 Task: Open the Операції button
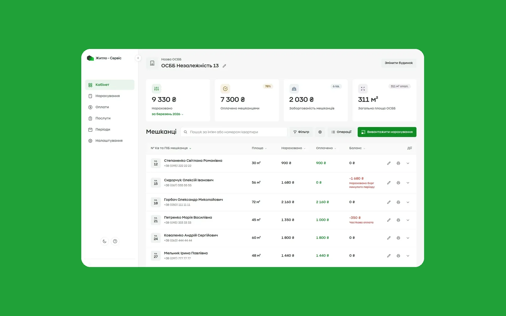(x=341, y=132)
